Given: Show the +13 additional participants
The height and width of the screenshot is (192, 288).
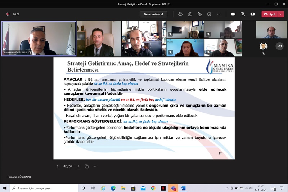Looking at the screenshot, I should (x=279, y=46).
